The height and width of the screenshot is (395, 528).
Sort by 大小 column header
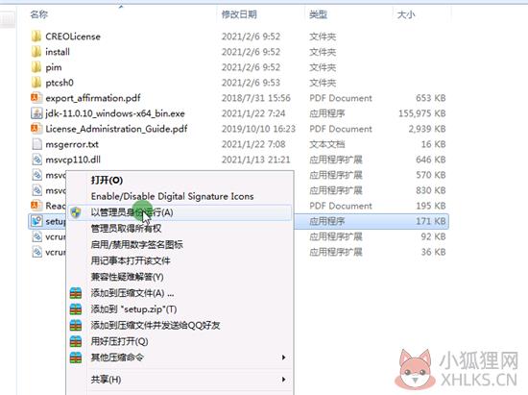point(406,14)
